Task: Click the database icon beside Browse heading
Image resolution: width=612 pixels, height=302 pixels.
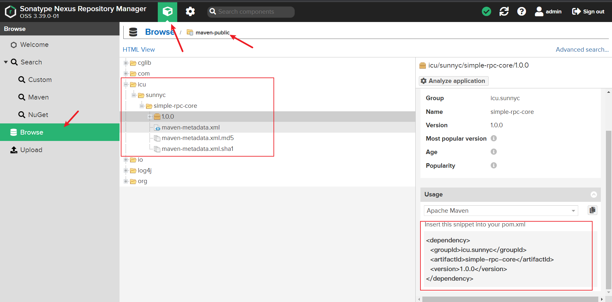Action: 133,32
